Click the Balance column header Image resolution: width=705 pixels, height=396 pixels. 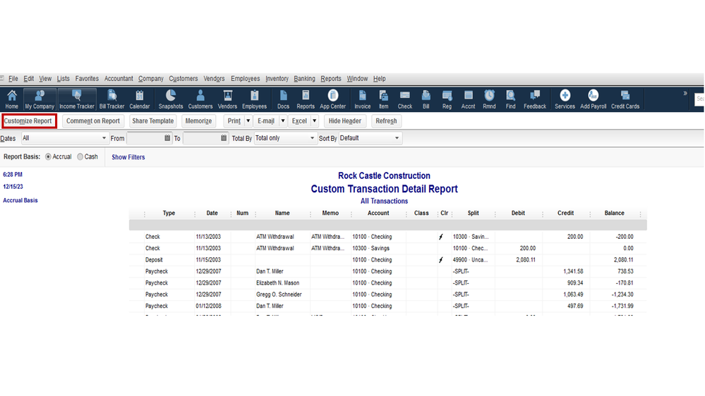pyautogui.click(x=614, y=214)
